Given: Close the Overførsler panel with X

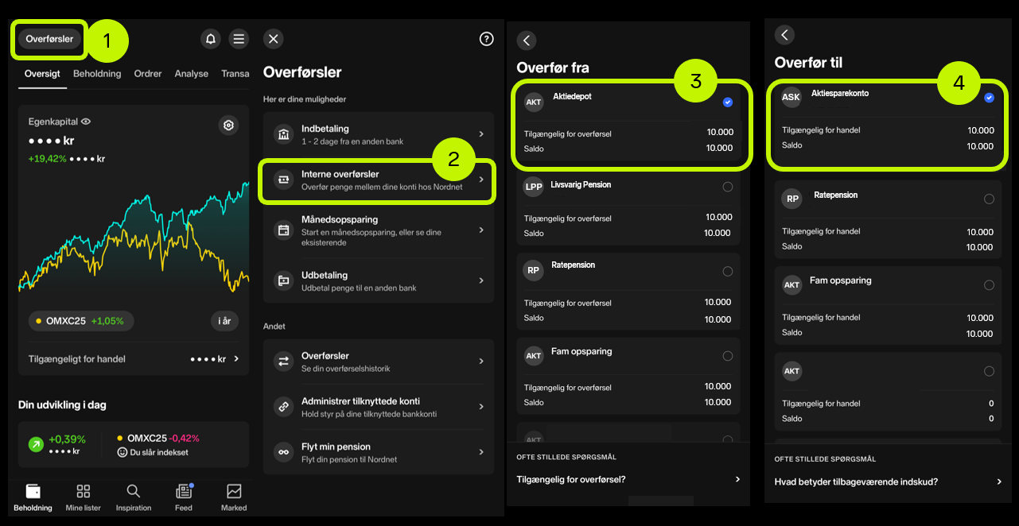Looking at the screenshot, I should (273, 39).
